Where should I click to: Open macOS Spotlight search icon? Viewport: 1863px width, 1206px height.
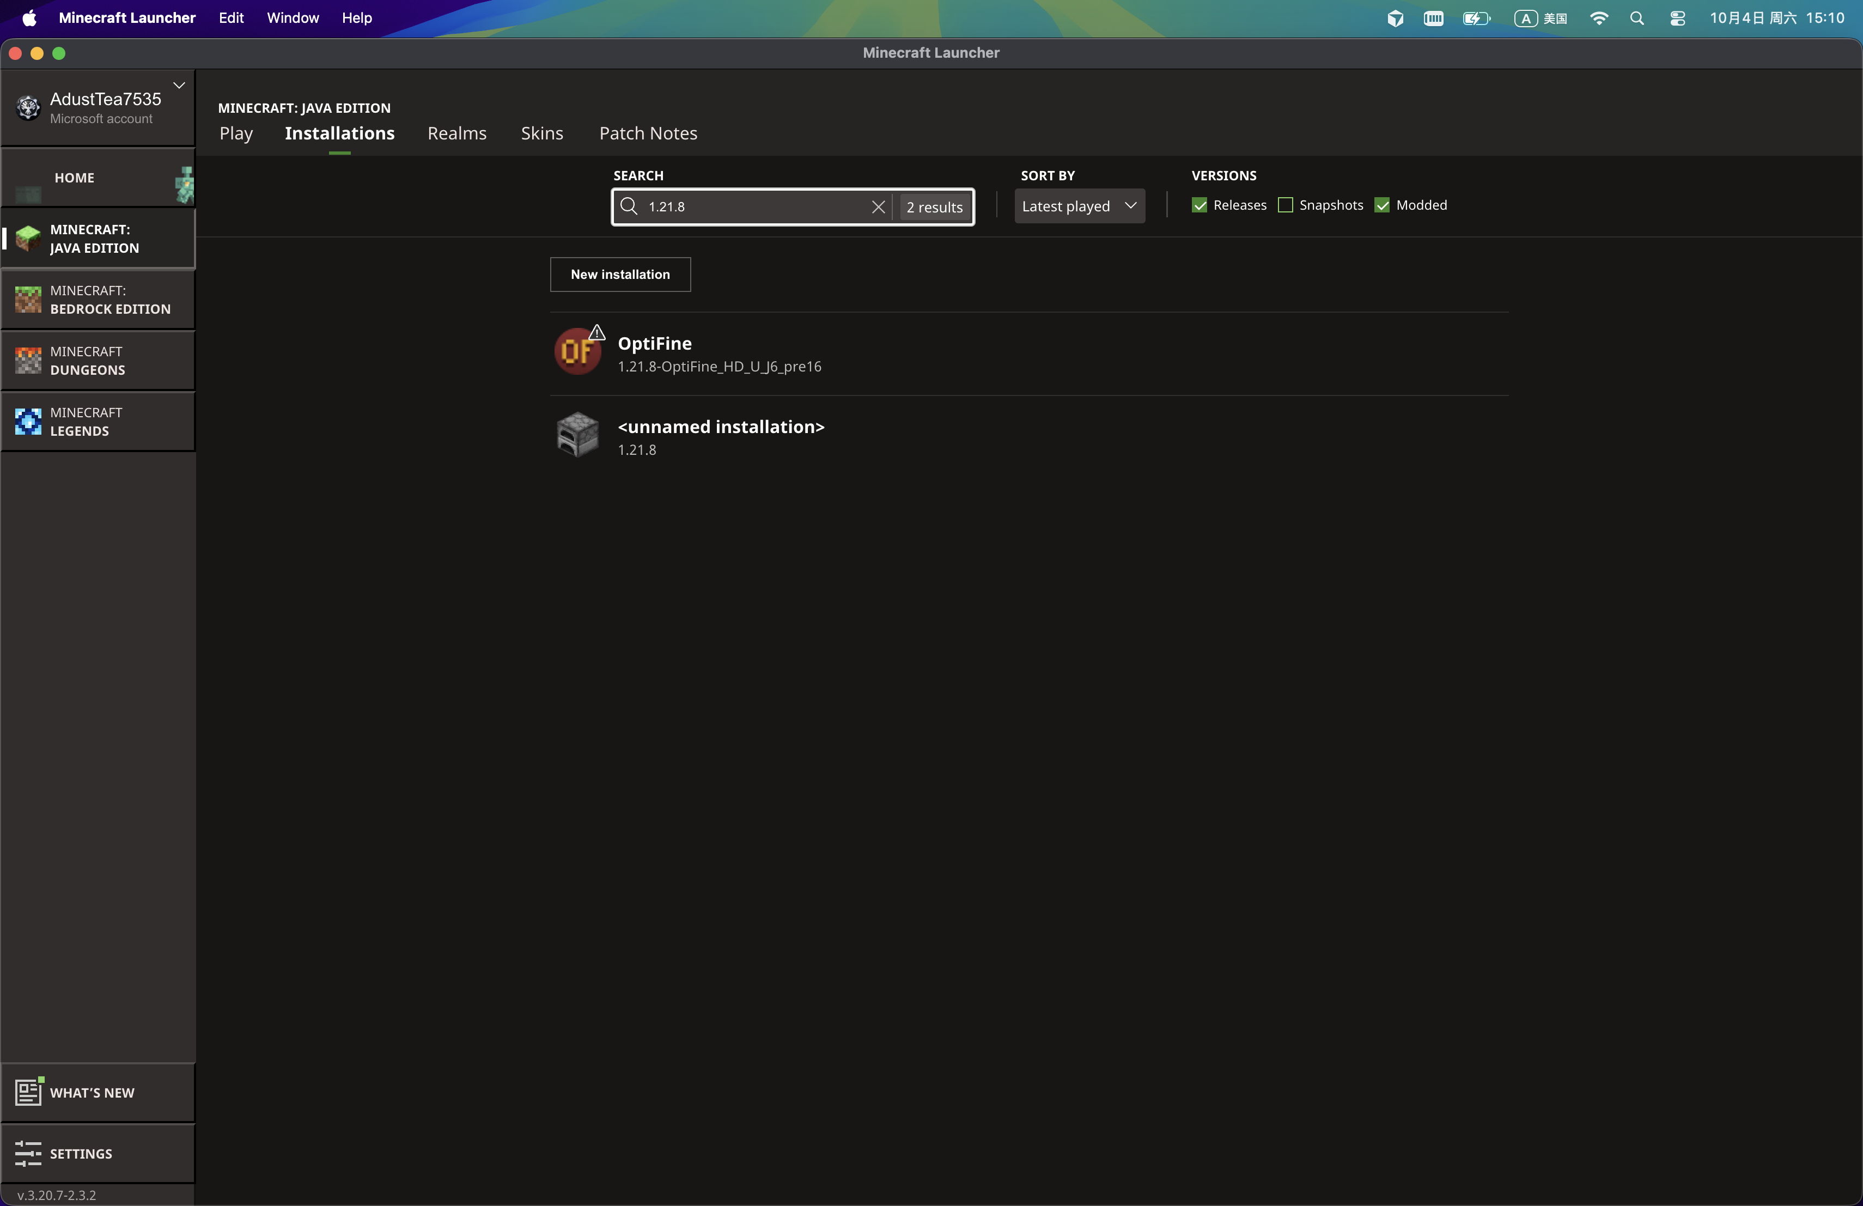coord(1637,18)
